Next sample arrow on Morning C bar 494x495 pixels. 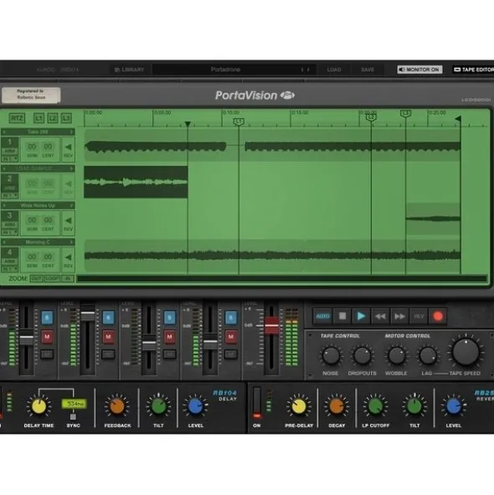click(x=72, y=242)
